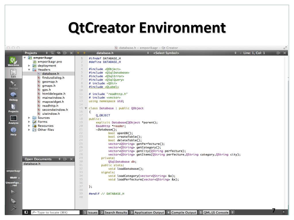Select database.h in Open Documents list
This screenshot has height=220, width=294.
(x=49, y=164)
